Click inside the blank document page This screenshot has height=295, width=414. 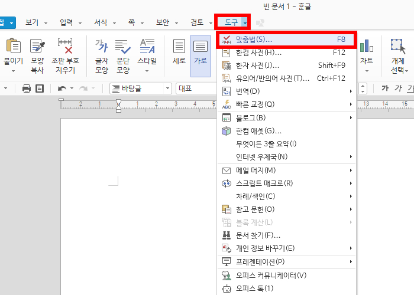click(x=138, y=206)
